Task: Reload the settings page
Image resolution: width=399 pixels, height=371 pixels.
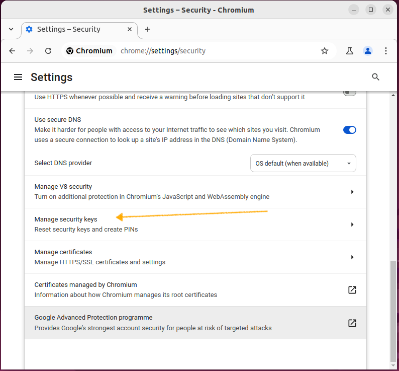Action: coord(48,51)
